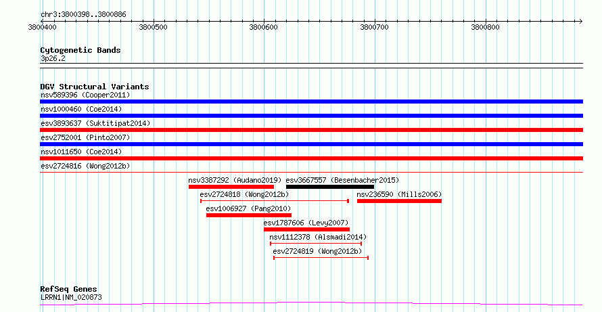Screen dimensions: 602x312
Task: Click the 3800500 ruler position
Action: [x=153, y=27]
